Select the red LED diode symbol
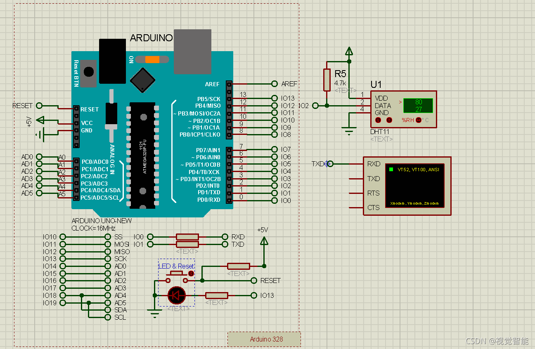 [177, 295]
